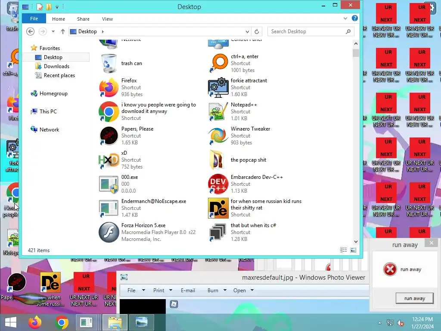The image size is (441, 331).
Task: Click the Up one level arrow
Action: point(63,31)
